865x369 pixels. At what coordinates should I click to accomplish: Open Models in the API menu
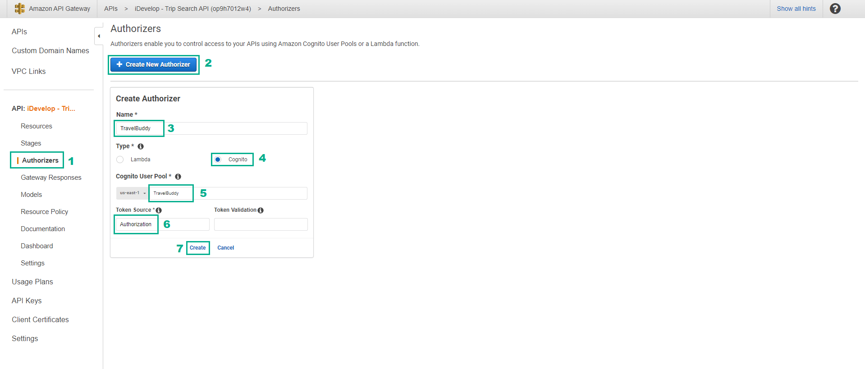[x=32, y=195]
